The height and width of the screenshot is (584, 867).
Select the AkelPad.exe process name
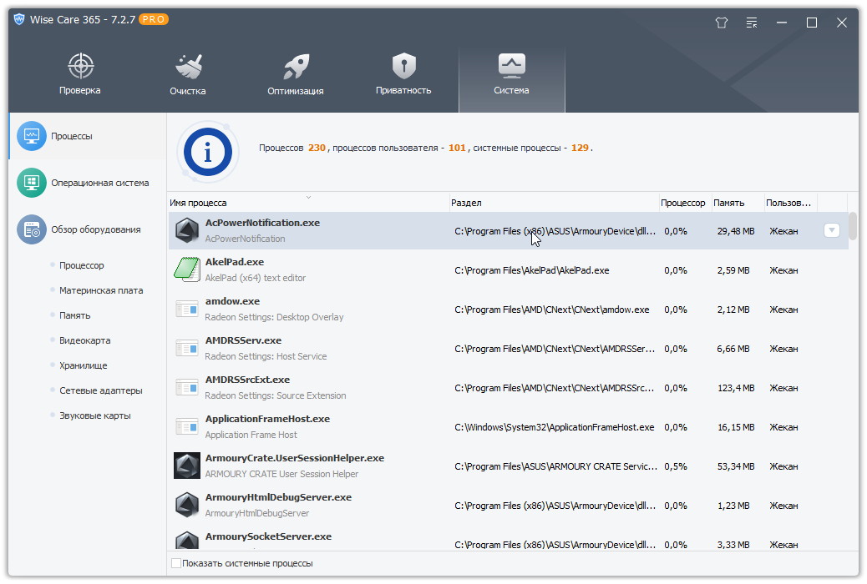click(235, 262)
